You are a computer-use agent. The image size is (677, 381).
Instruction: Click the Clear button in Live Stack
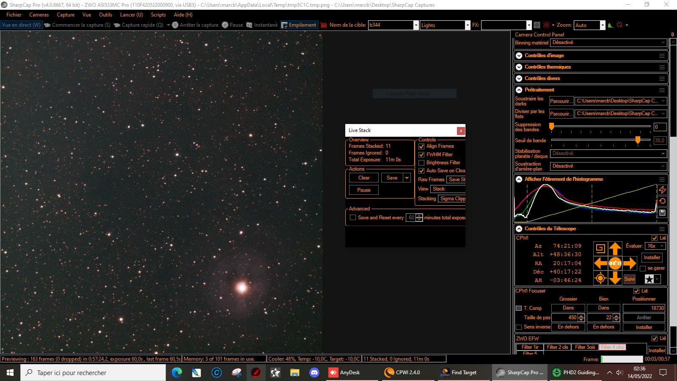tap(363, 178)
